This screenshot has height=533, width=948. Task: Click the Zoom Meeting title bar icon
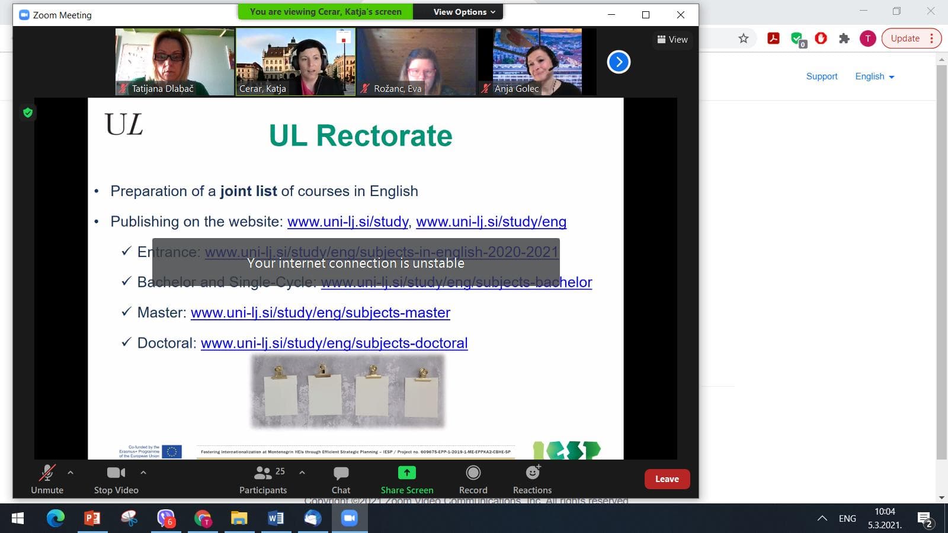[24, 15]
